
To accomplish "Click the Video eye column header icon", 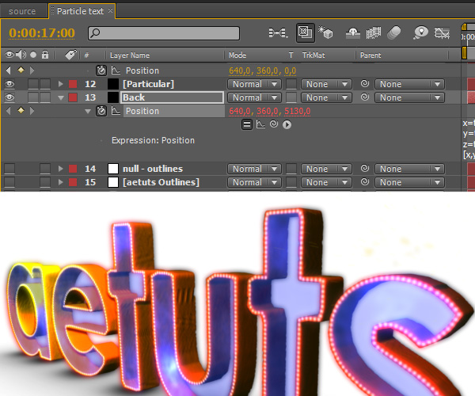I will pyautogui.click(x=9, y=55).
